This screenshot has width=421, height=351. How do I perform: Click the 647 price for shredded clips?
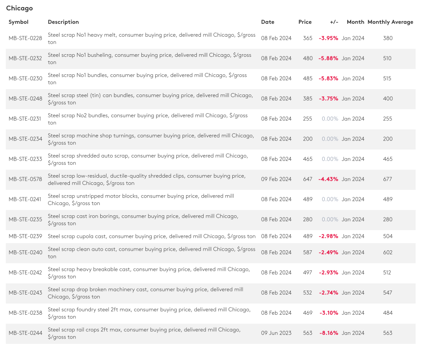[x=307, y=179]
